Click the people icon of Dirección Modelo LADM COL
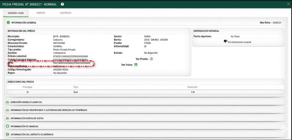Viewport: 292px width, 140px height. 7,102
